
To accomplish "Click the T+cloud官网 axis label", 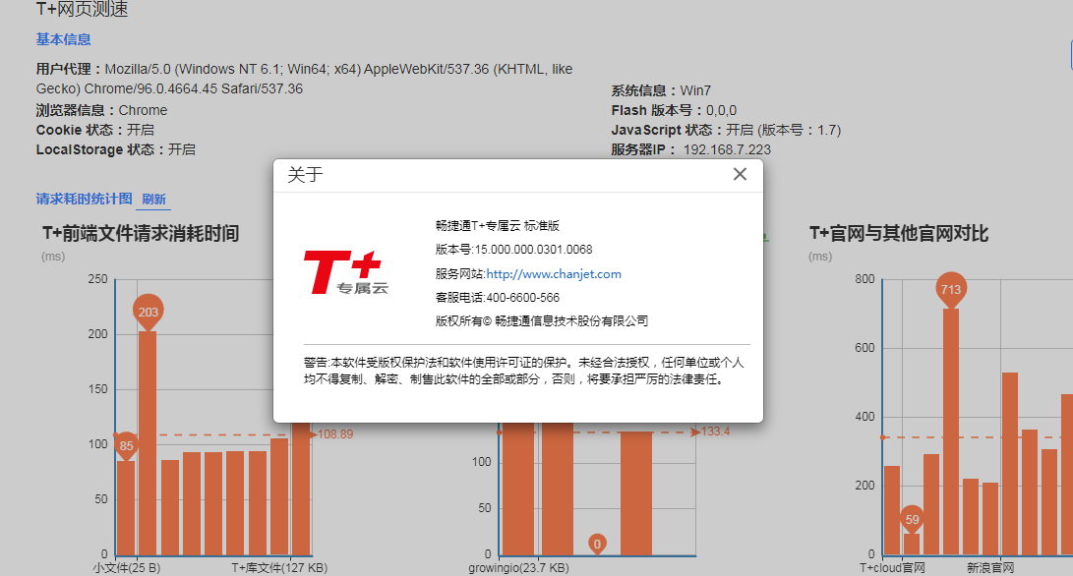I will (892, 568).
